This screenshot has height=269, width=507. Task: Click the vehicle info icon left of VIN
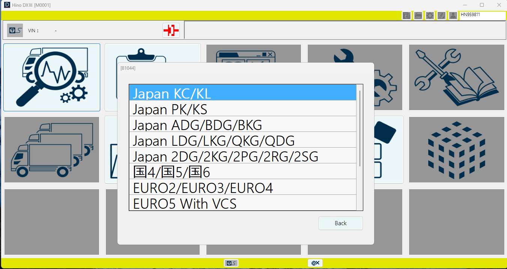coord(15,30)
